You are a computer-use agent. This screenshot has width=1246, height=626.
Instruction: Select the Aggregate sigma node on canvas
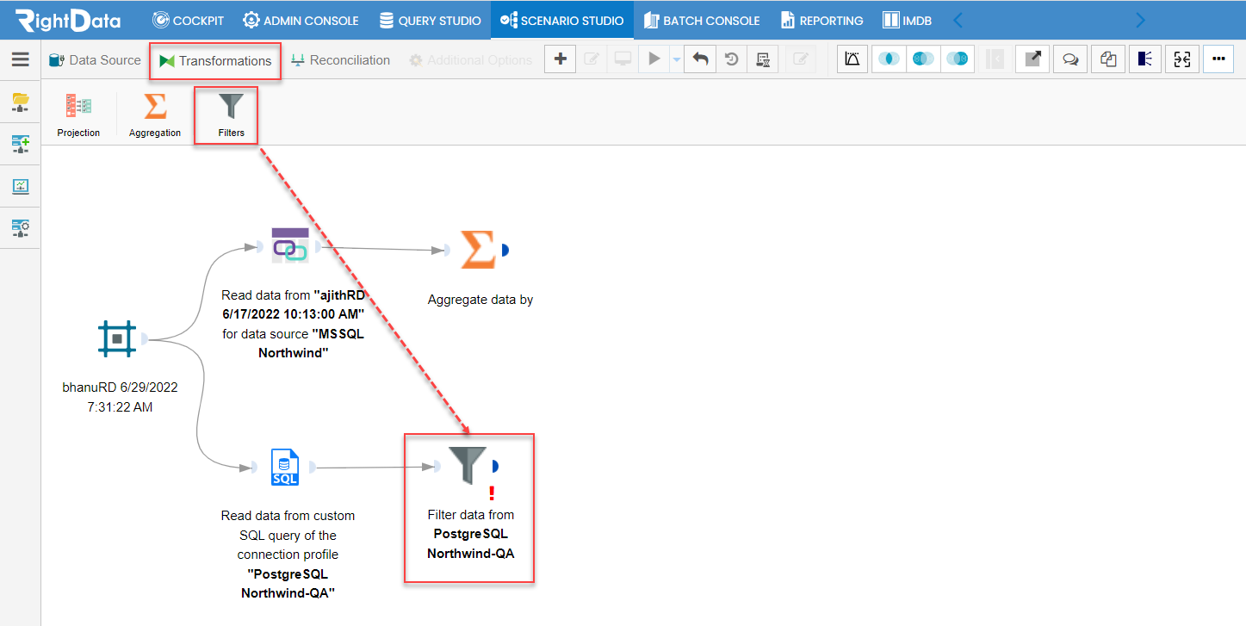[477, 250]
